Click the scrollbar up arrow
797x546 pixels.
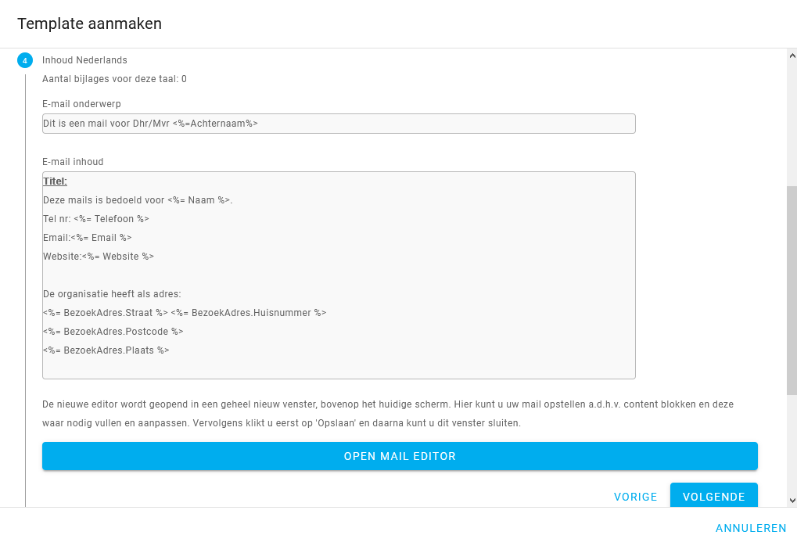click(792, 55)
